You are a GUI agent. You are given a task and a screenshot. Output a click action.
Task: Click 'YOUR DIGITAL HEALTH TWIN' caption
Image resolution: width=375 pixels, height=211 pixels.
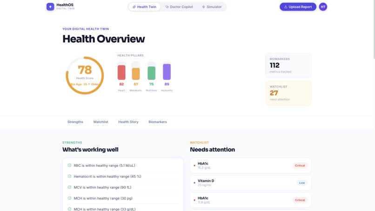tap(86, 29)
